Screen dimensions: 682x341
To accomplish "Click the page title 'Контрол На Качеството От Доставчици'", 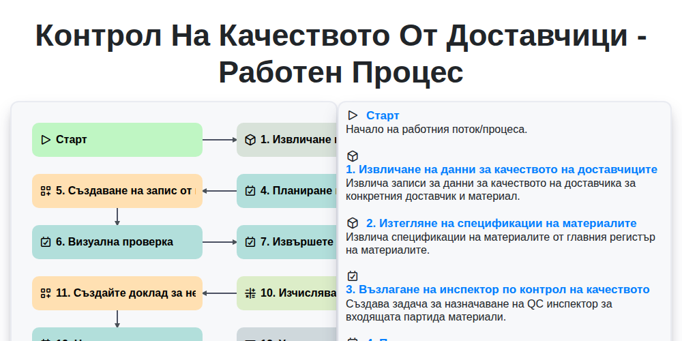I will coord(341,53).
